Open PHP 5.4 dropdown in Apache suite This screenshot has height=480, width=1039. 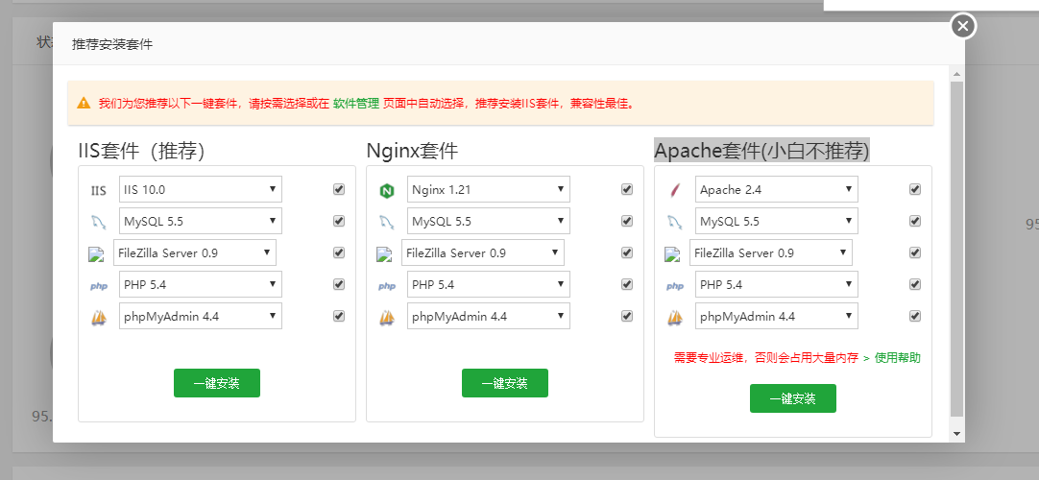tap(777, 285)
